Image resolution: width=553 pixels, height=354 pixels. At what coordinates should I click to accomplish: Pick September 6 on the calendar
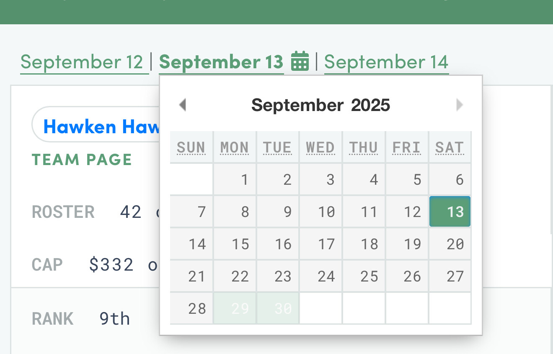(450, 180)
